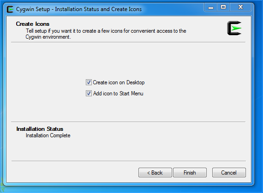The height and width of the screenshot is (193, 263).
Task: Click the 'Create icon on Desktop' label text
Action: click(119, 82)
